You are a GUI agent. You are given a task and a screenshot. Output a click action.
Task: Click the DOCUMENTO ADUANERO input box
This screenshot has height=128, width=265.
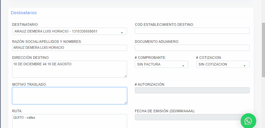coord(192,48)
